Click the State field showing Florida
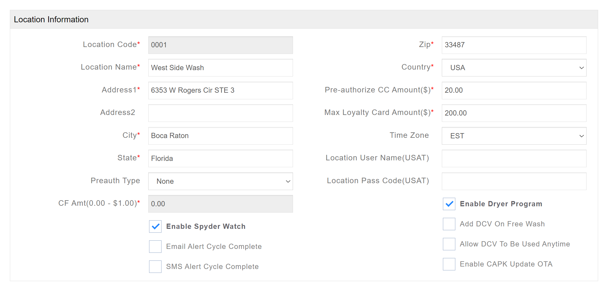This screenshot has width=608, height=291. coord(220,158)
